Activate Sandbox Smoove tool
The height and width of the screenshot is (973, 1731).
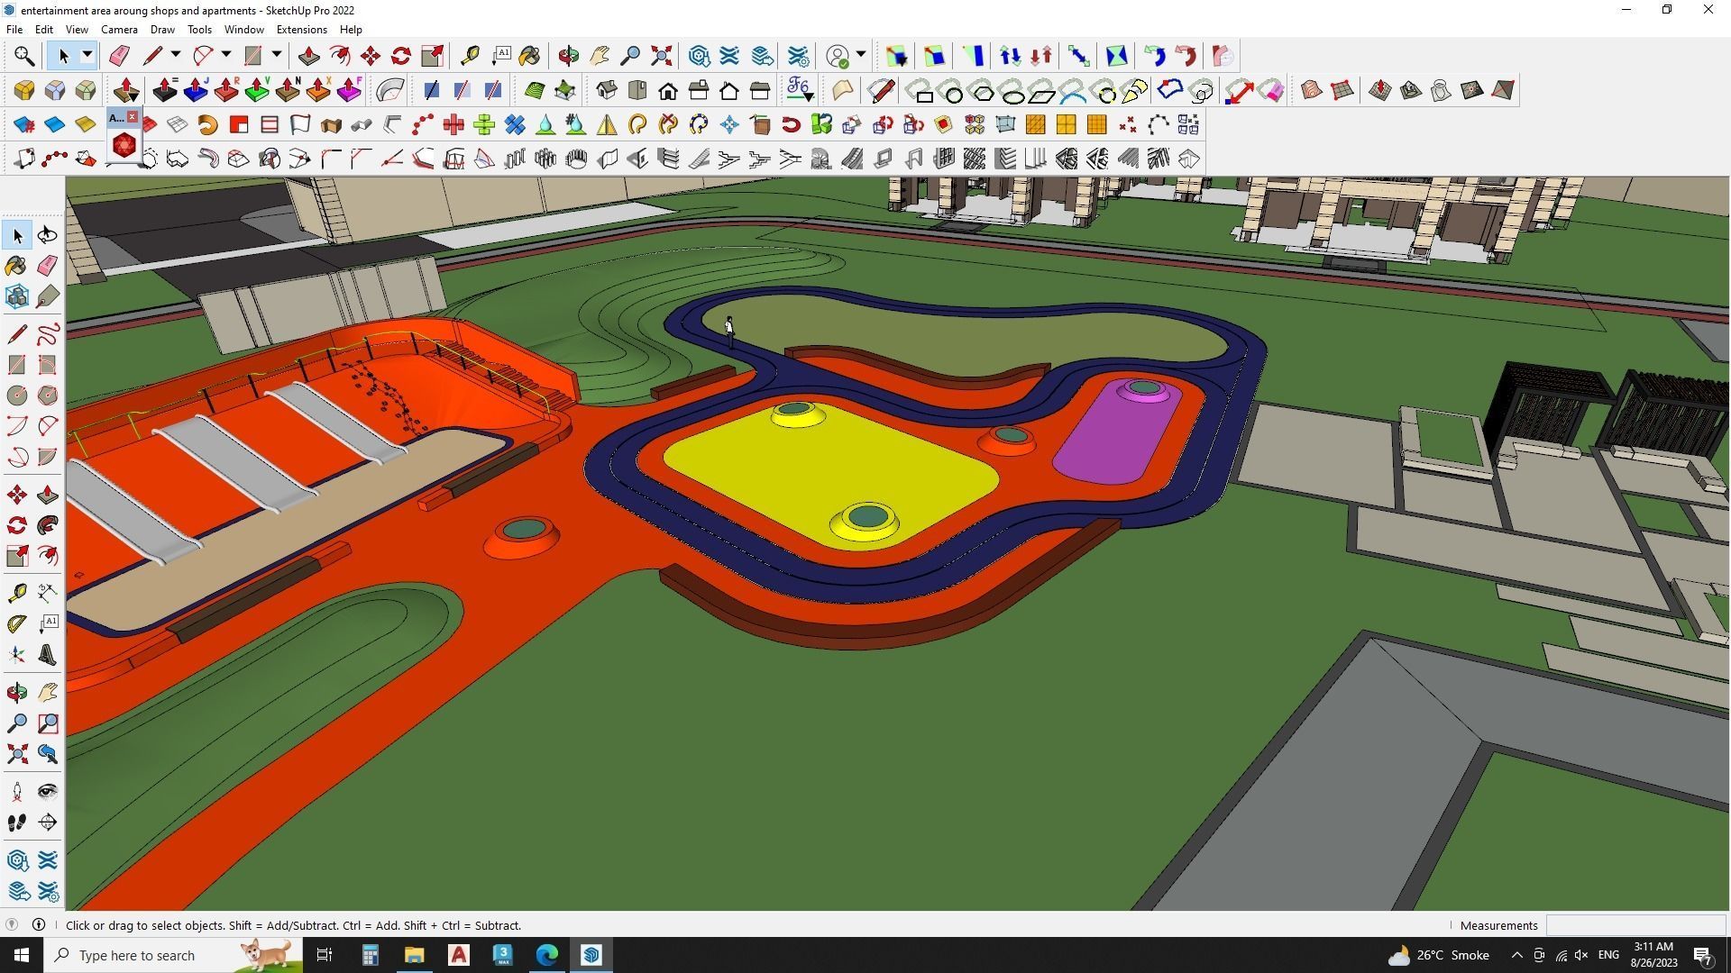click(x=1380, y=90)
